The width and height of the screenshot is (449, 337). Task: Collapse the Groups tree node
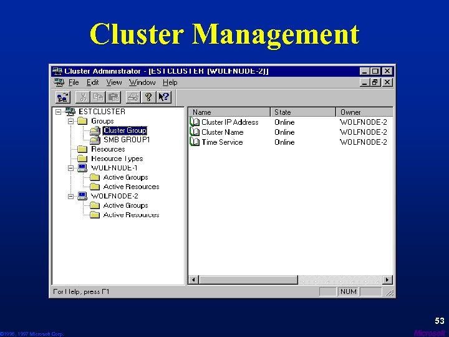70,121
